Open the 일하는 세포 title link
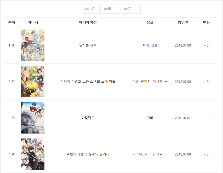Image resolution: width=223 pixels, height=173 pixels. [x=88, y=45]
